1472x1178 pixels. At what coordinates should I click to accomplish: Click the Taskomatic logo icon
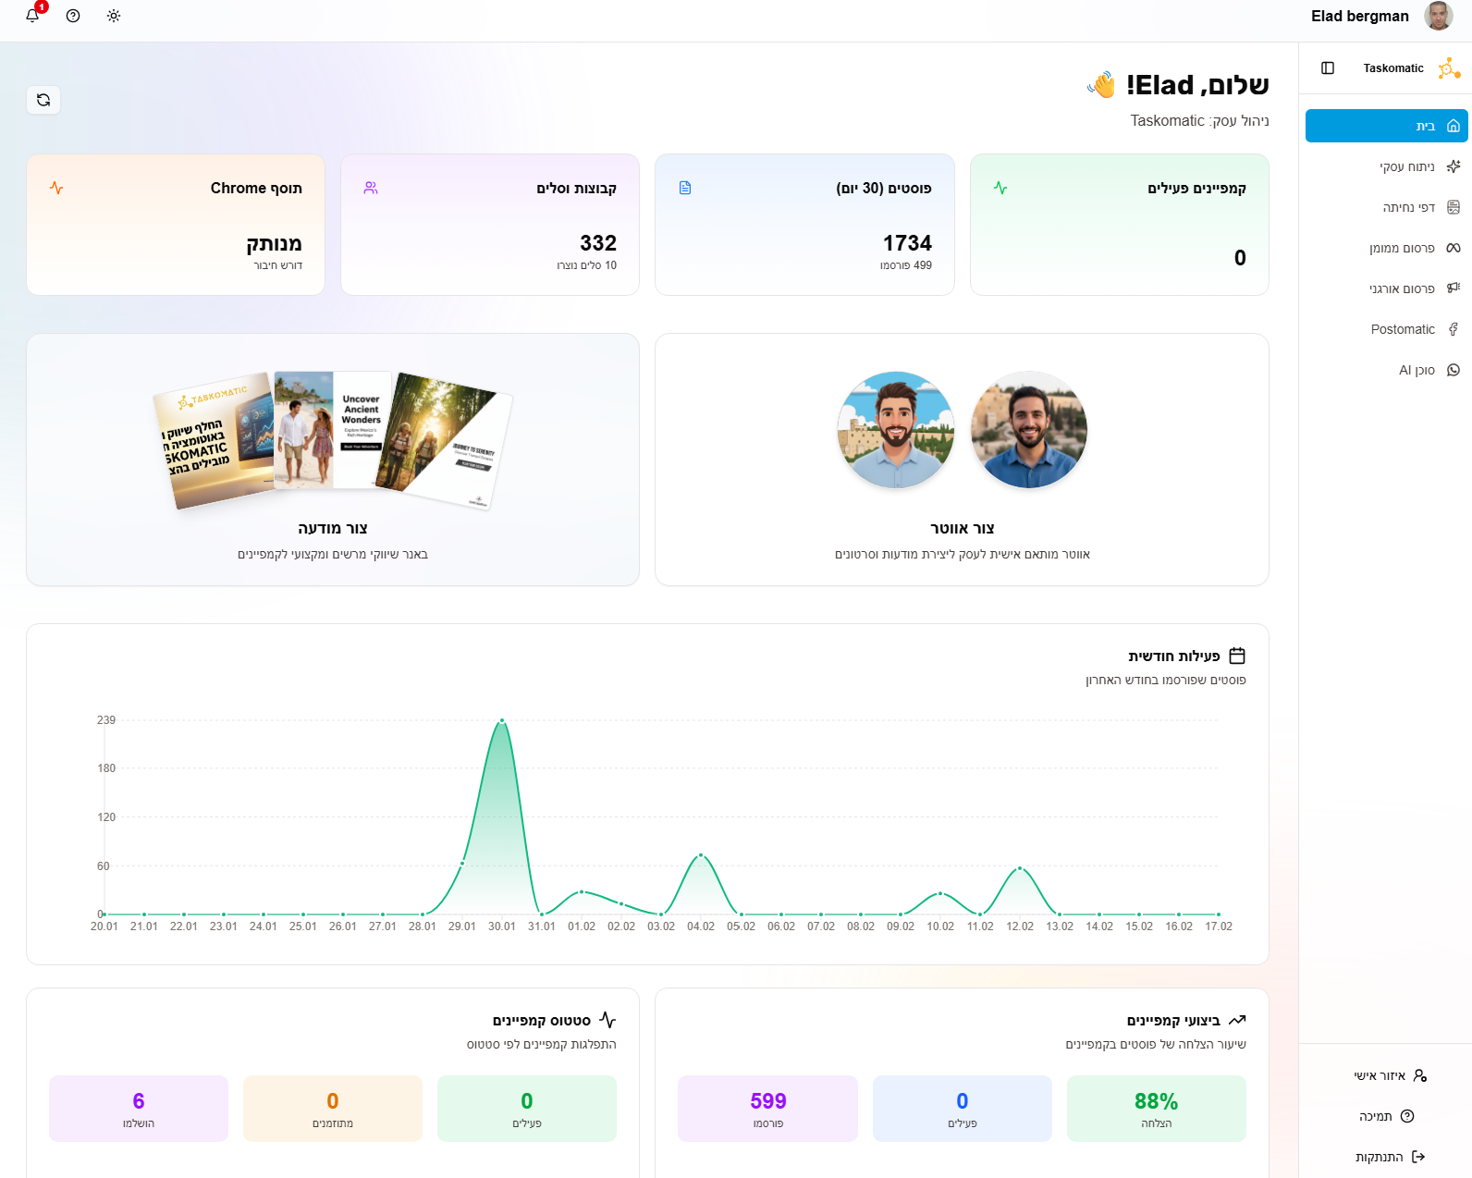pos(1449,68)
